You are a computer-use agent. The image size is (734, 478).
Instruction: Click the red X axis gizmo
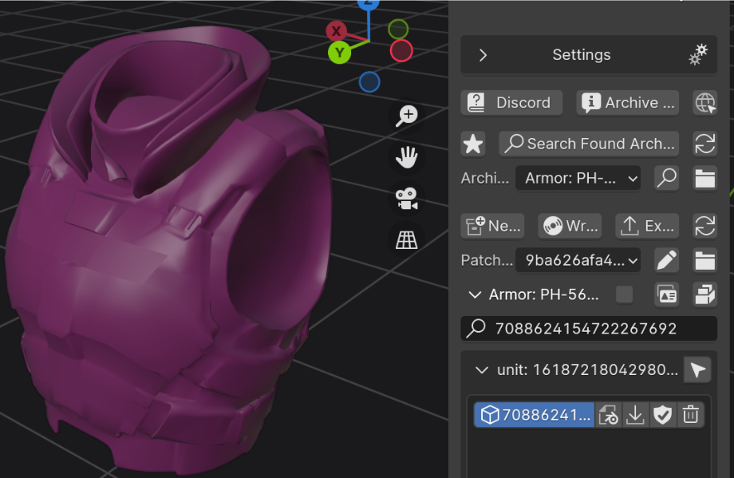[x=336, y=31]
